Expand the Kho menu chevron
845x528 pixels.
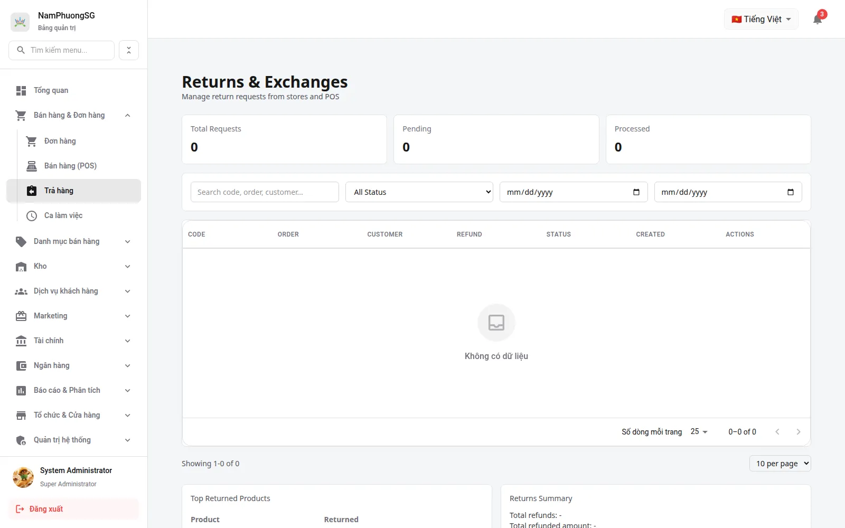pyautogui.click(x=128, y=267)
